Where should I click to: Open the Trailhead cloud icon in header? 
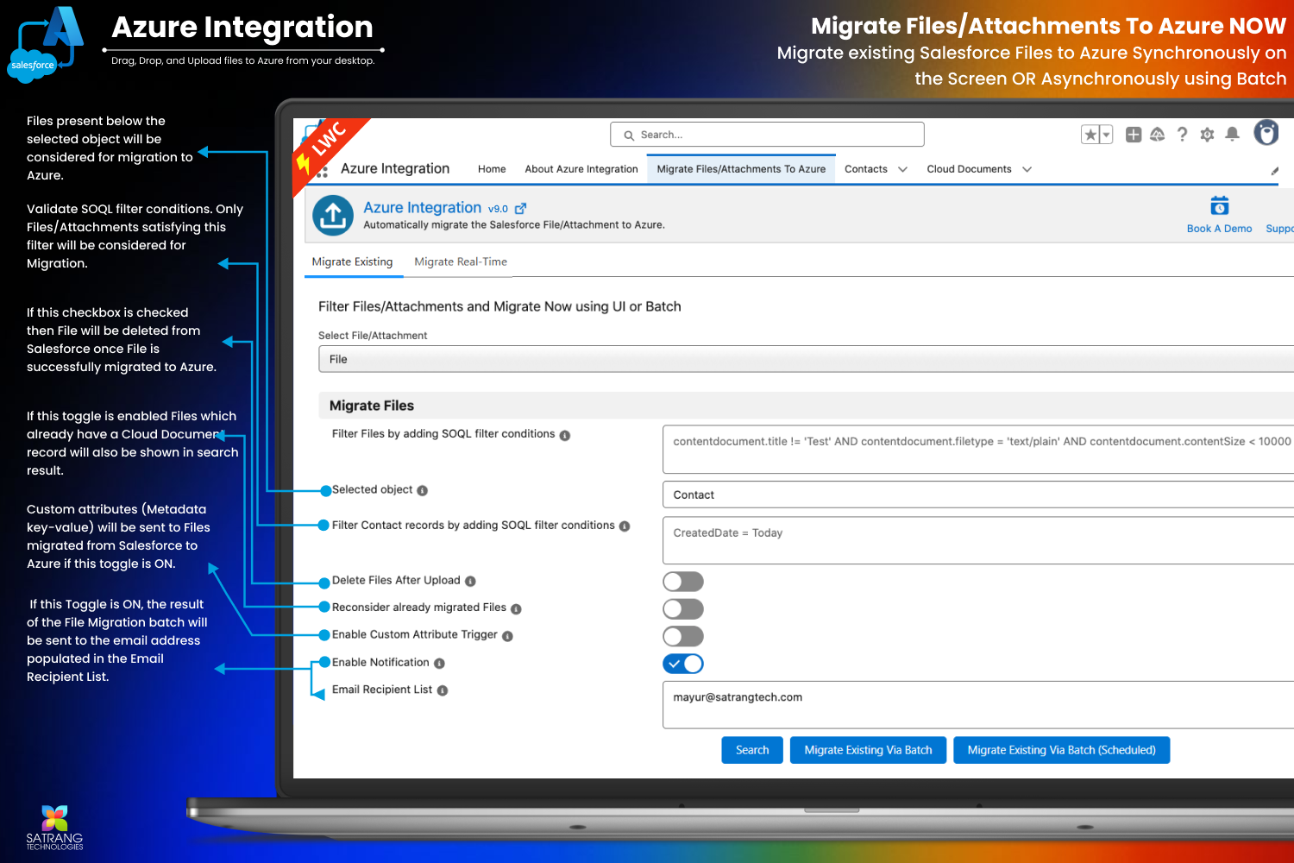point(1158,135)
